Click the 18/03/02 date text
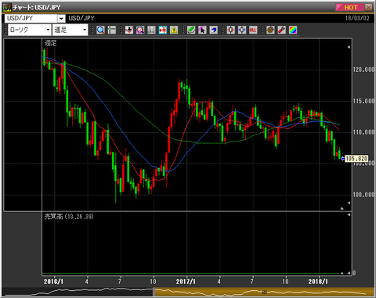This screenshot has height=298, width=376. 357,18
